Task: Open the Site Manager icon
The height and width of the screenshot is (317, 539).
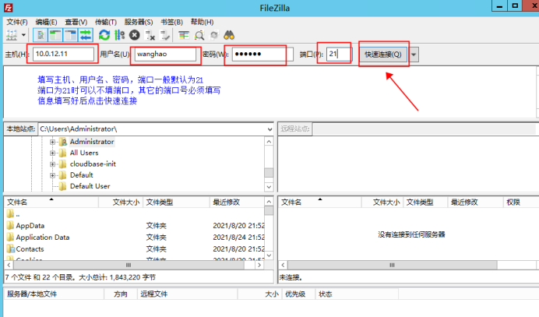Action: pyautogui.click(x=12, y=35)
